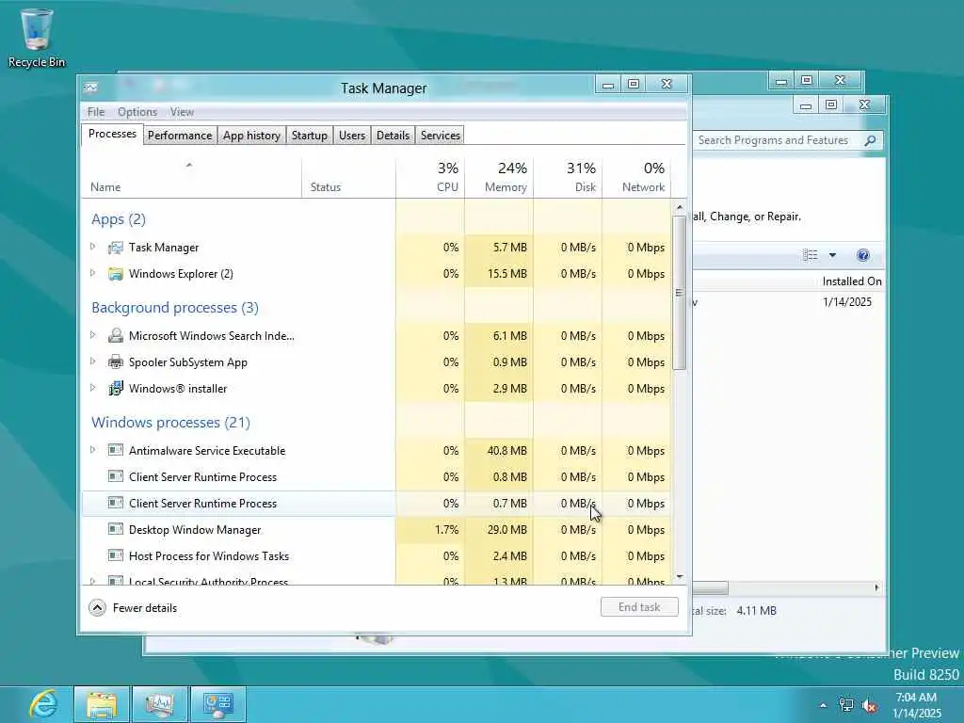
Task: Click the Apps (2) group heading
Action: (x=119, y=219)
